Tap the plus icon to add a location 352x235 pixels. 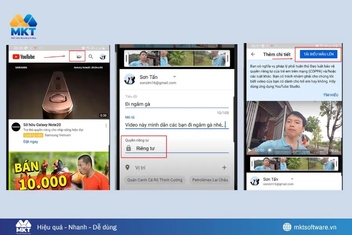tap(224, 167)
